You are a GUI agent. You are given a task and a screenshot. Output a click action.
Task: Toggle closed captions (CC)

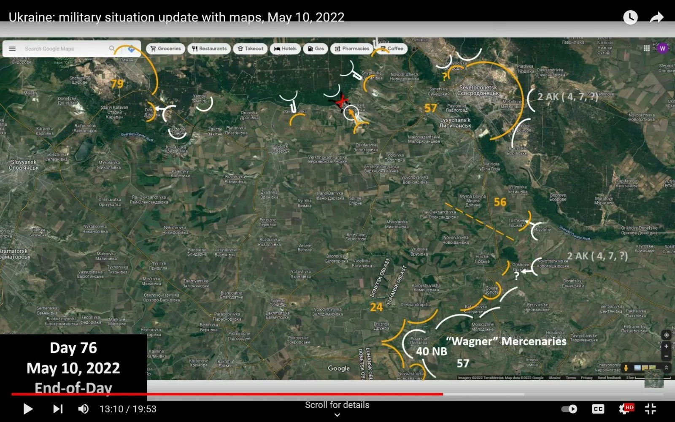(x=598, y=409)
